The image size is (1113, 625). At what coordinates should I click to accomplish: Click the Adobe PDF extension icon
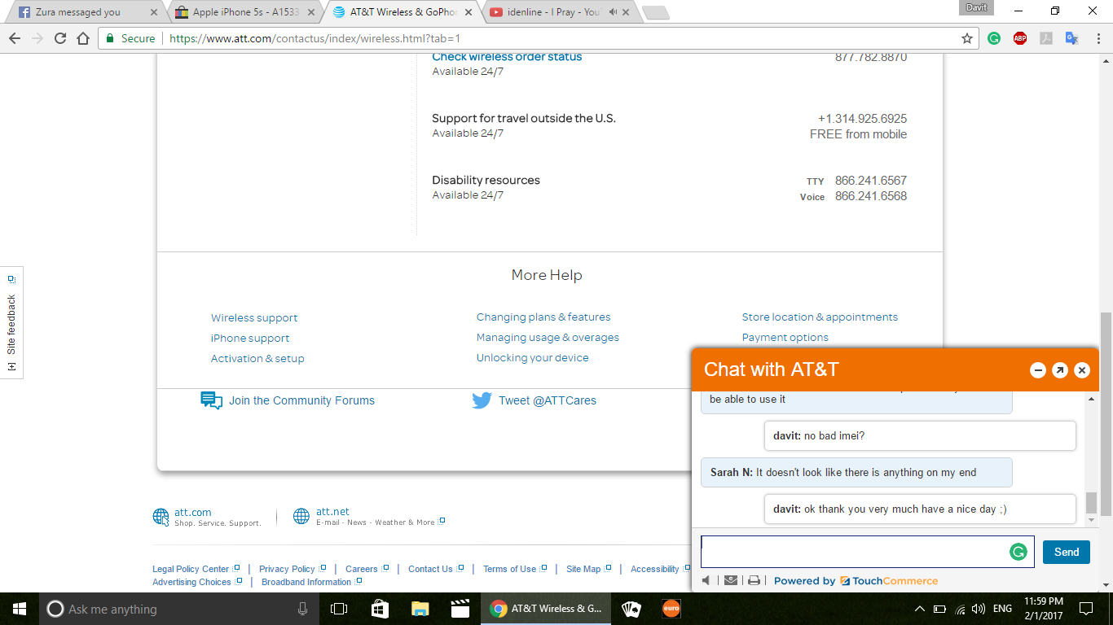(x=1046, y=38)
